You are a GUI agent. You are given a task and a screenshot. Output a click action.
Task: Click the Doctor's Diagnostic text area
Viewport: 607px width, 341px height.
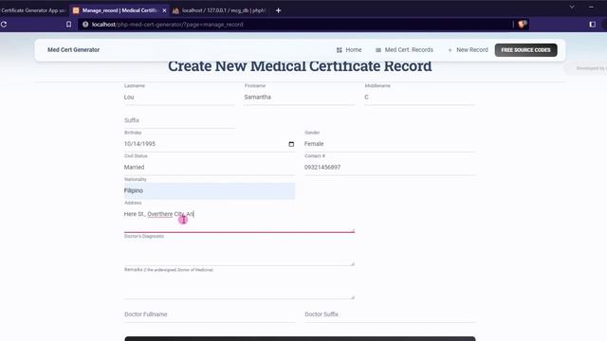(239, 253)
